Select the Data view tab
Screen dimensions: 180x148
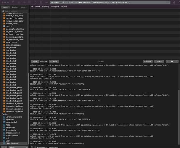[x=35, y=62]
